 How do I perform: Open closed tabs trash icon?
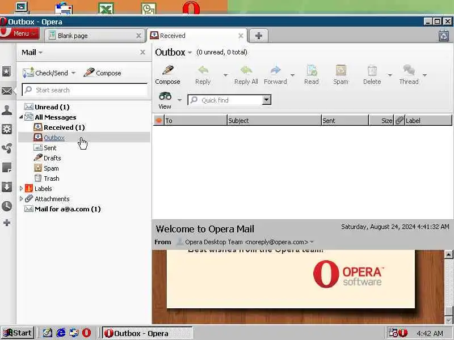[x=444, y=36]
